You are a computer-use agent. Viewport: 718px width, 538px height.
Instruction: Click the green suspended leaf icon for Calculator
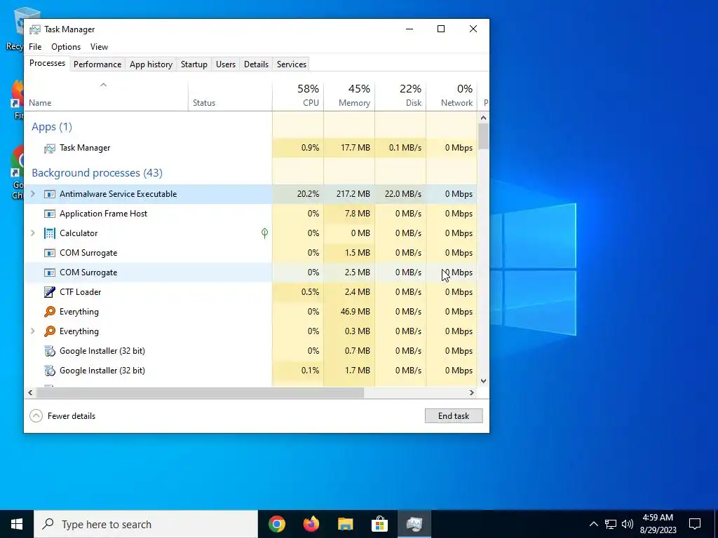[x=264, y=233]
